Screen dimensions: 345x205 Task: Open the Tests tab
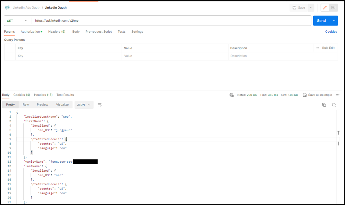[122, 32]
